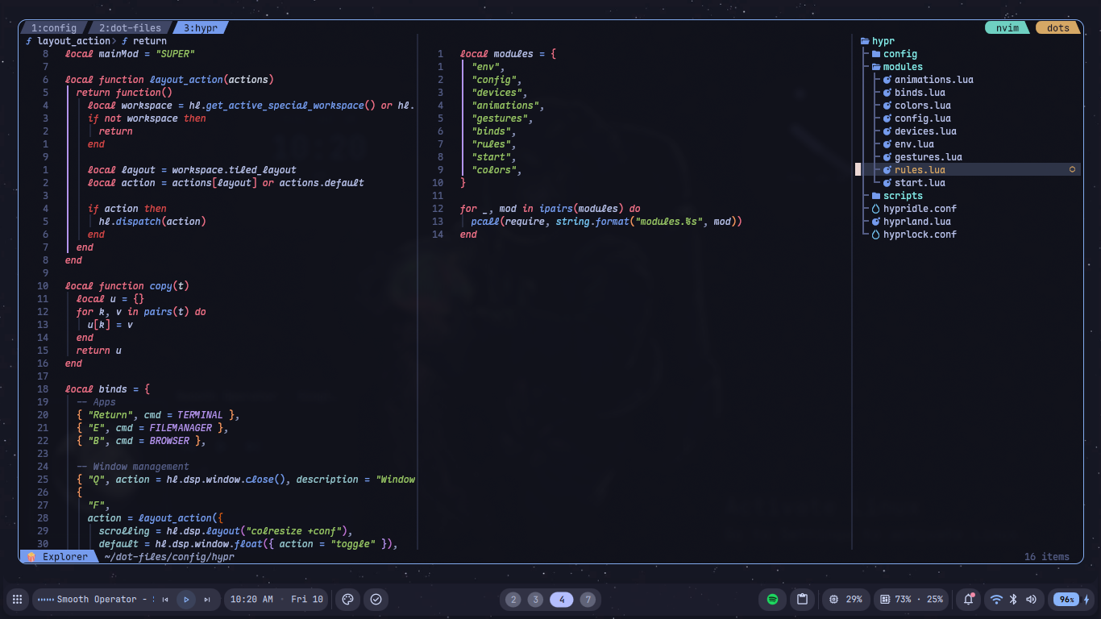Screen dimensions: 1101x619
Task: Open the clipboard manager icon
Action: tap(802, 600)
